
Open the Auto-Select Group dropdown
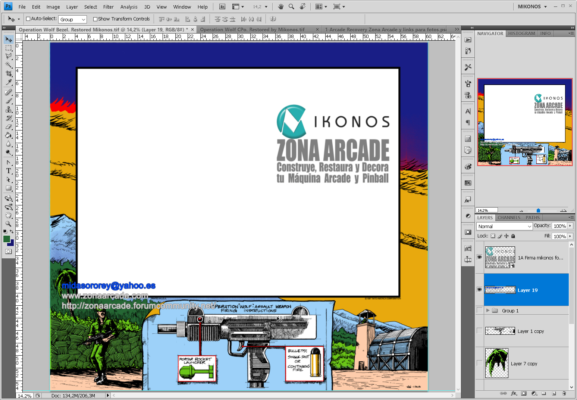click(x=73, y=19)
